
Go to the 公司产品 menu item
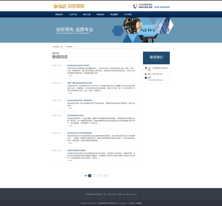point(73,14)
